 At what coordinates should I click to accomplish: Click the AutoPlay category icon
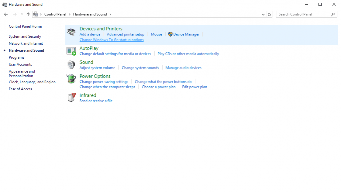(x=71, y=51)
